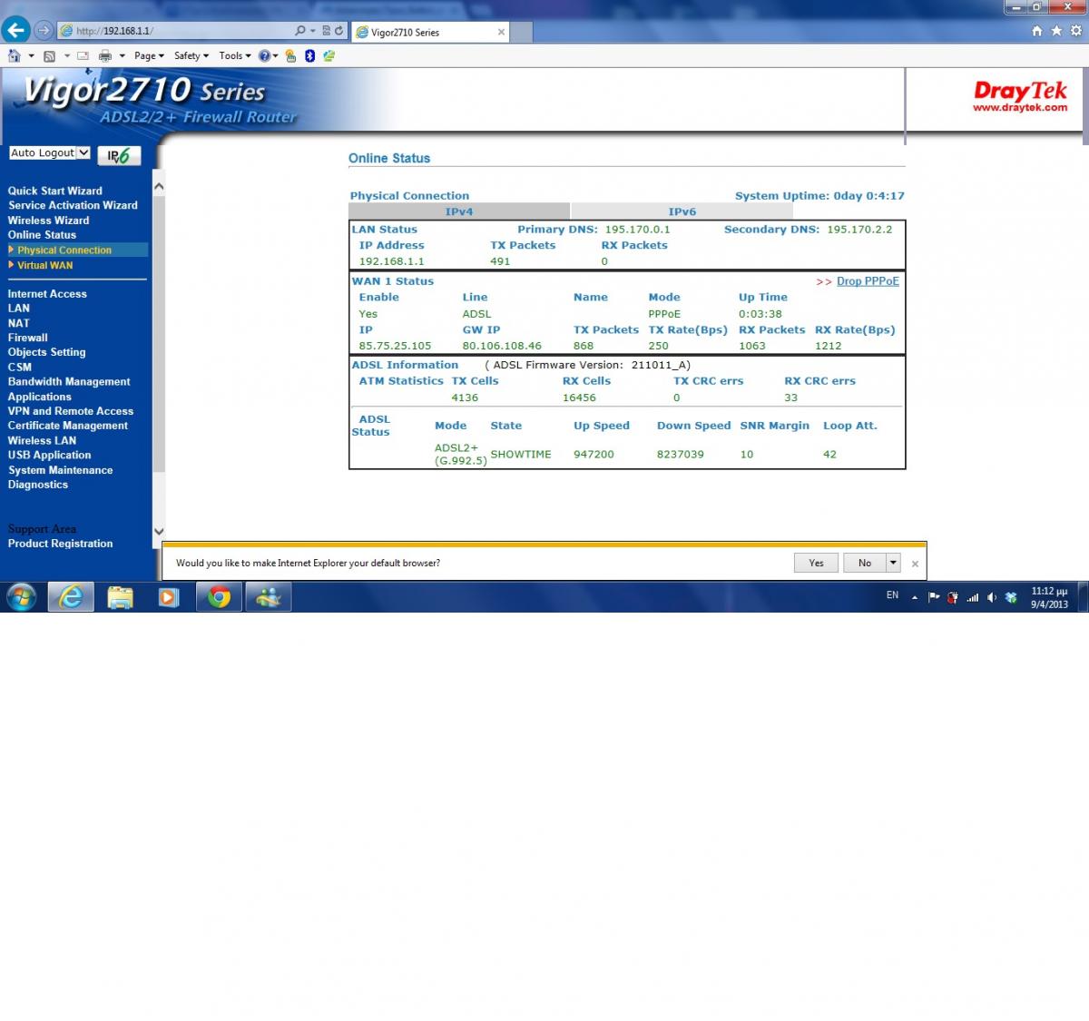Viewport: 1089px width, 1021px height.
Task: Switch to the IPv4 tab
Action: point(459,211)
